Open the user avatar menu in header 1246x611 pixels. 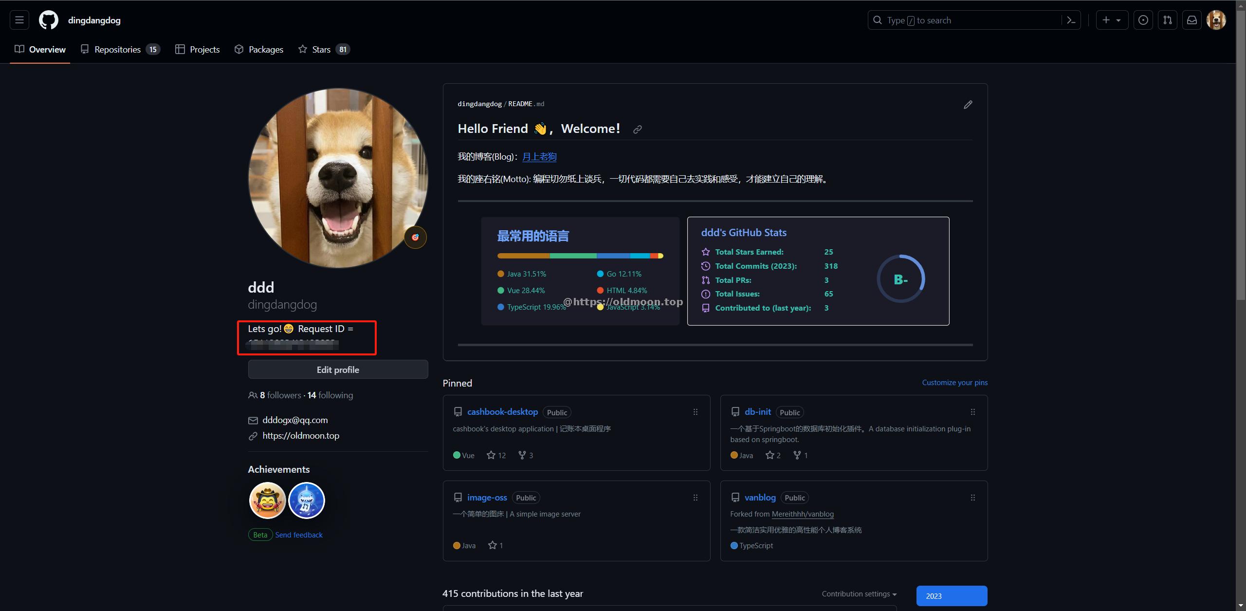click(1216, 20)
